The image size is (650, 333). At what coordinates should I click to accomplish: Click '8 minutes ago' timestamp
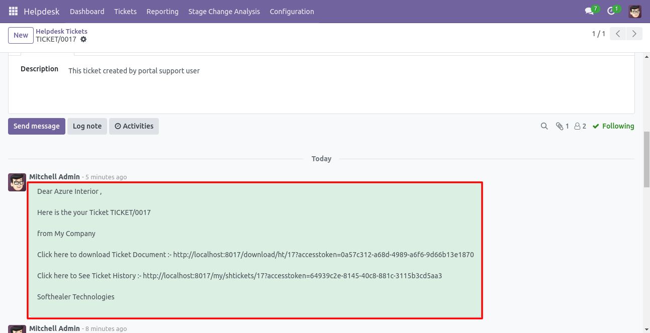[x=106, y=329]
